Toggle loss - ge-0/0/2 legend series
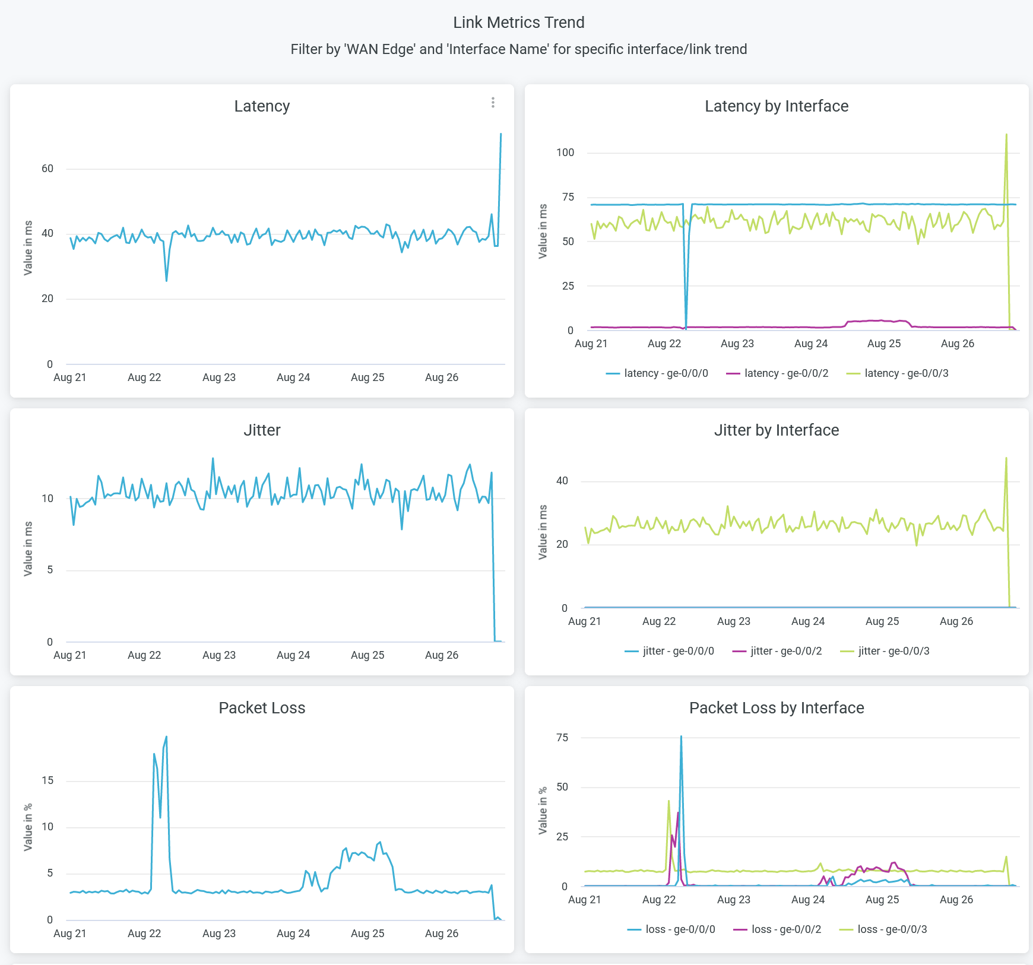Screen dimensions: 1033x965 tap(777, 929)
